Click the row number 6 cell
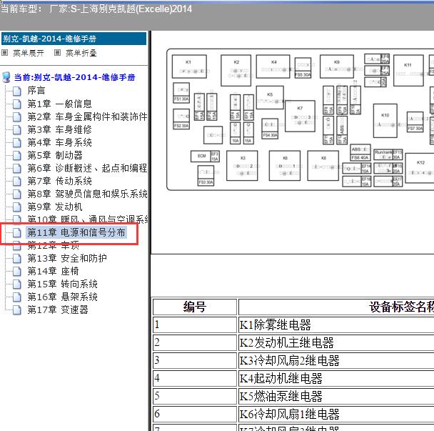 pos(195,414)
